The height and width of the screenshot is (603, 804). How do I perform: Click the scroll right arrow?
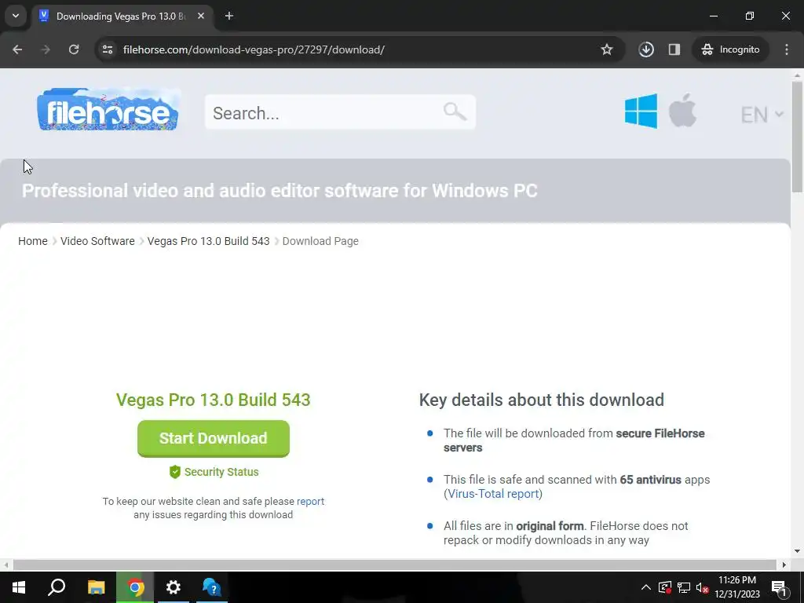tap(784, 565)
